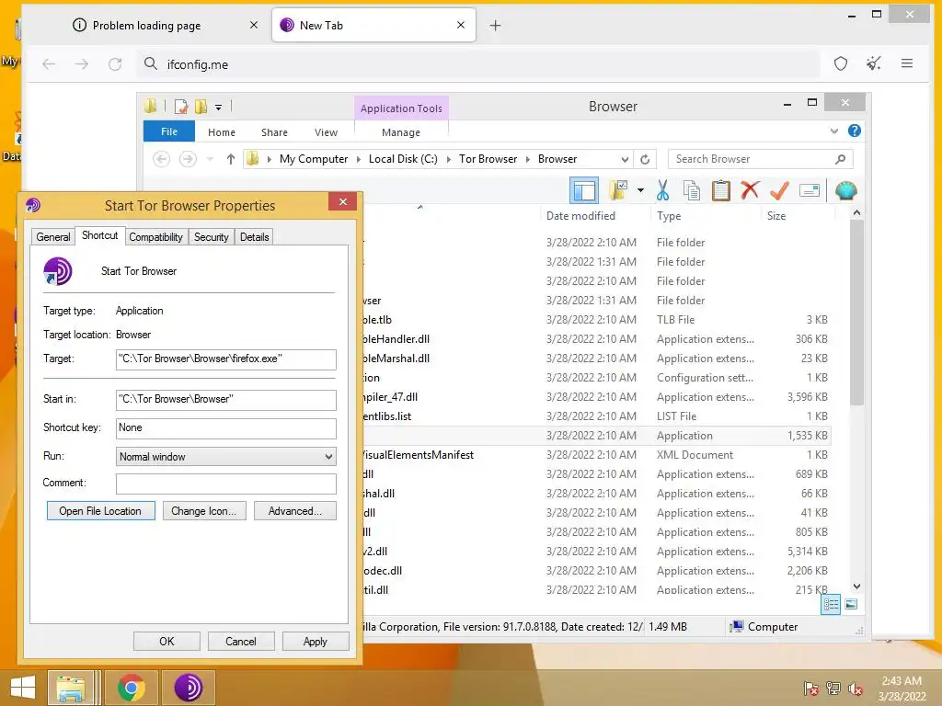Click the Target path input field
The width and height of the screenshot is (942, 706).
coord(226,359)
